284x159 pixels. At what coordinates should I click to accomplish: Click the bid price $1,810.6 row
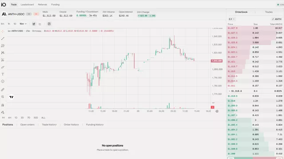pyautogui.click(x=255, y=96)
